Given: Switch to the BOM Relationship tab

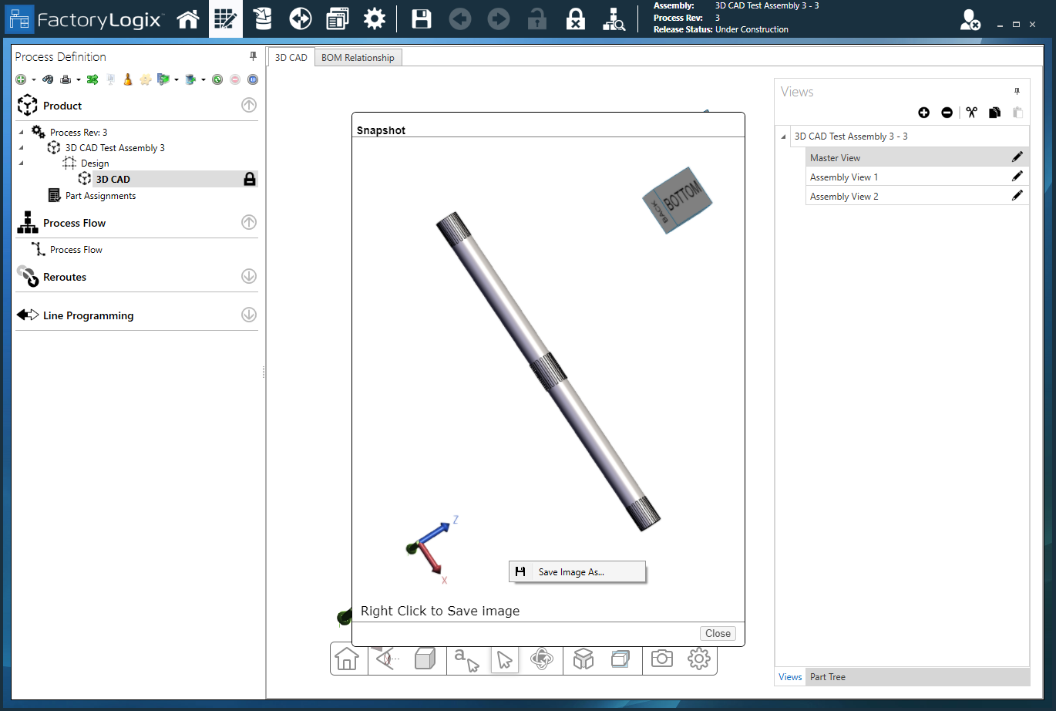Looking at the screenshot, I should (358, 58).
